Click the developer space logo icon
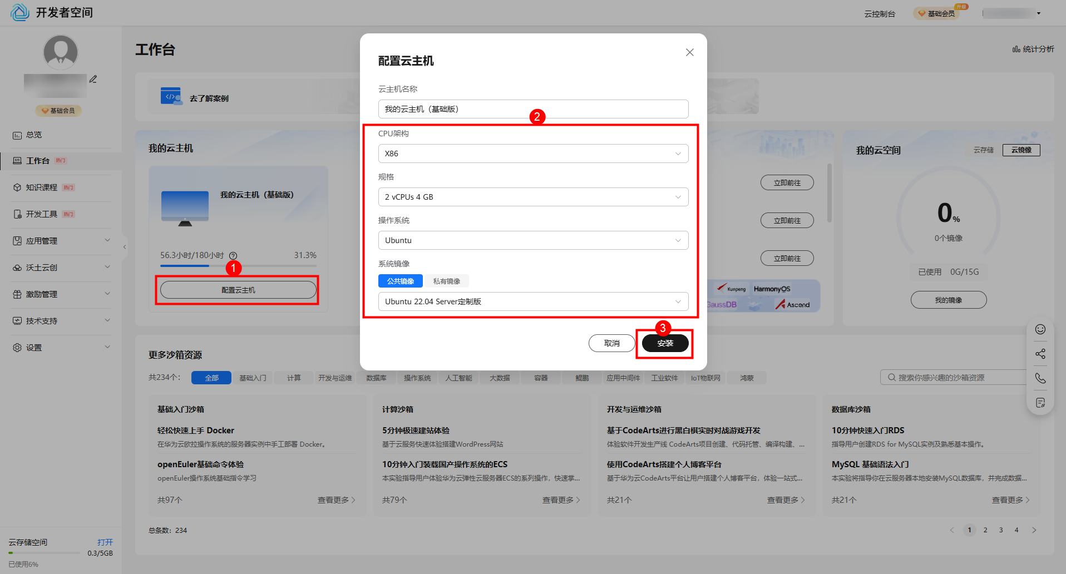1066x574 pixels. 20,12
